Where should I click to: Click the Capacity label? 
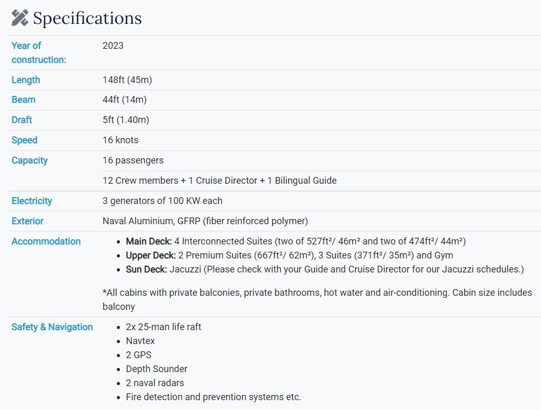tap(30, 160)
